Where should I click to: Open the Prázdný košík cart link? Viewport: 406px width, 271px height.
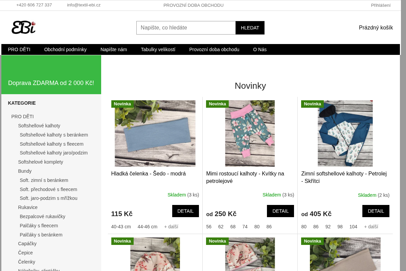[x=376, y=28]
